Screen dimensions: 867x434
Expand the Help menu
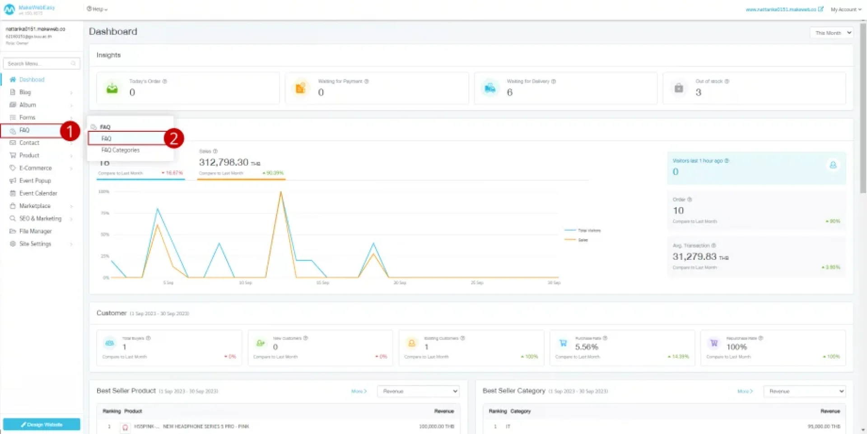(x=97, y=9)
